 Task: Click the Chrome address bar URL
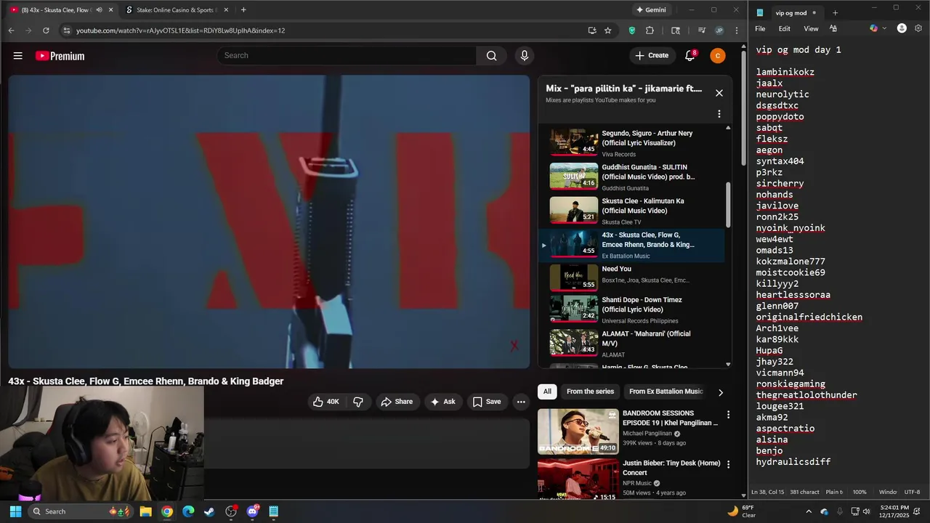(180, 31)
